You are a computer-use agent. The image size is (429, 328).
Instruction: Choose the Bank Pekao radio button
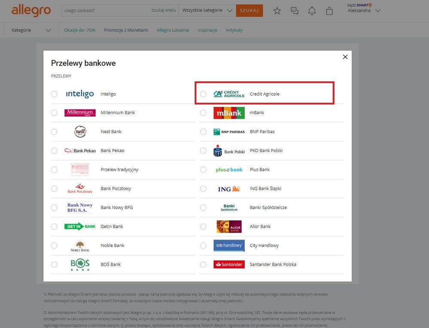tap(54, 151)
